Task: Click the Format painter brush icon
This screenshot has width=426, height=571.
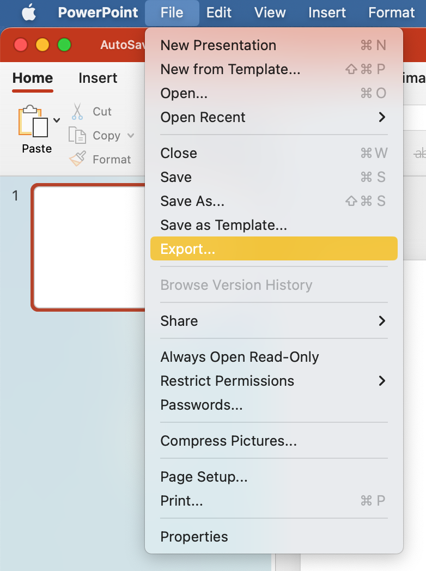Action: [x=77, y=160]
